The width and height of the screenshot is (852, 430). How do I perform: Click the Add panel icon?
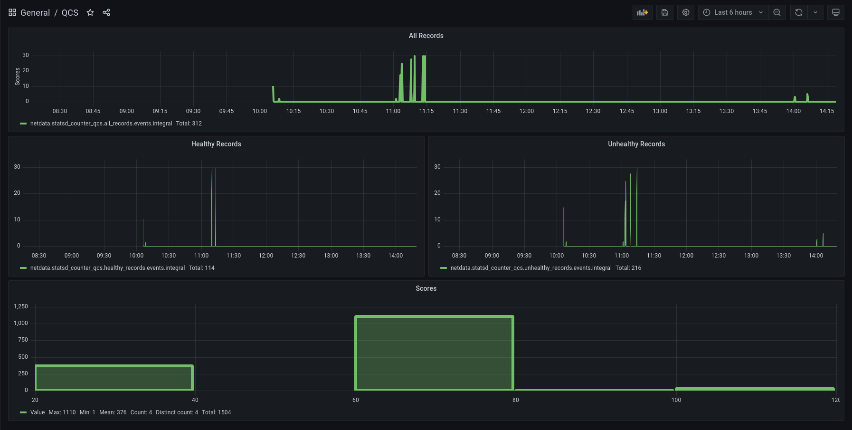tap(642, 12)
